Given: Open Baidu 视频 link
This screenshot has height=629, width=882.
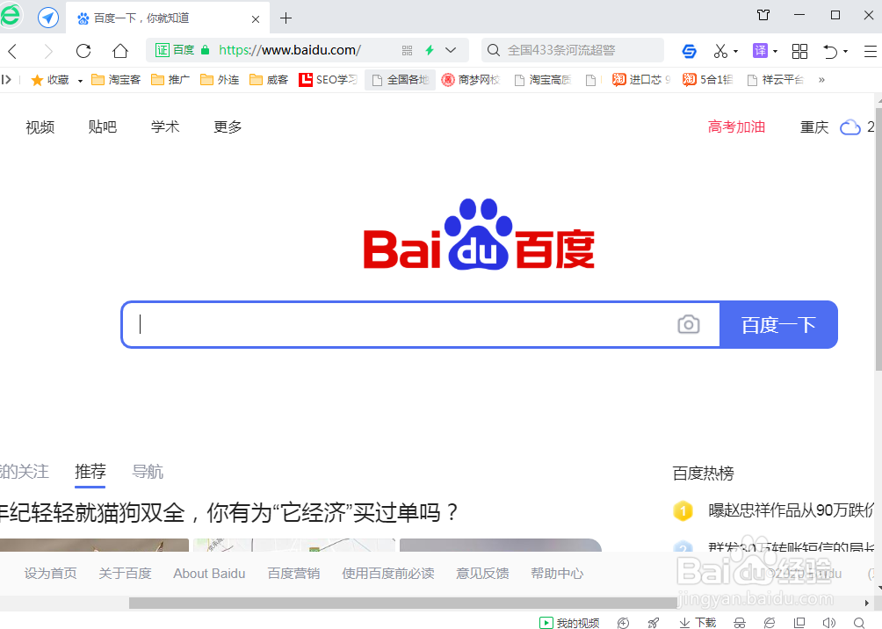Looking at the screenshot, I should tap(40, 127).
